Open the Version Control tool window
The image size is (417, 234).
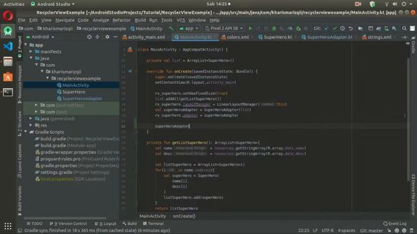[x=68, y=224]
